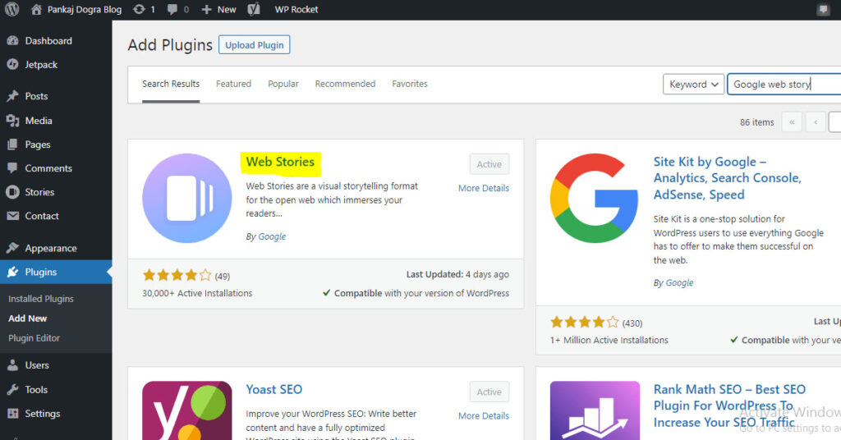The image size is (841, 440).
Task: Click 'Last Updated: 4 days ago' text
Action: 457,274
